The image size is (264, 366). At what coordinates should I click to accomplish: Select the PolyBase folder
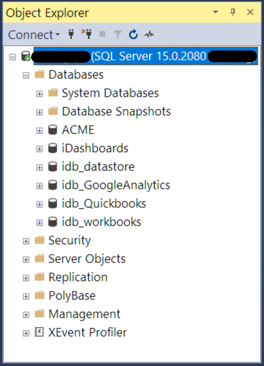[x=72, y=296]
